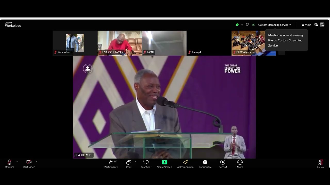330x185 pixels.
Task: Unmute the microphone
Action: (10, 163)
